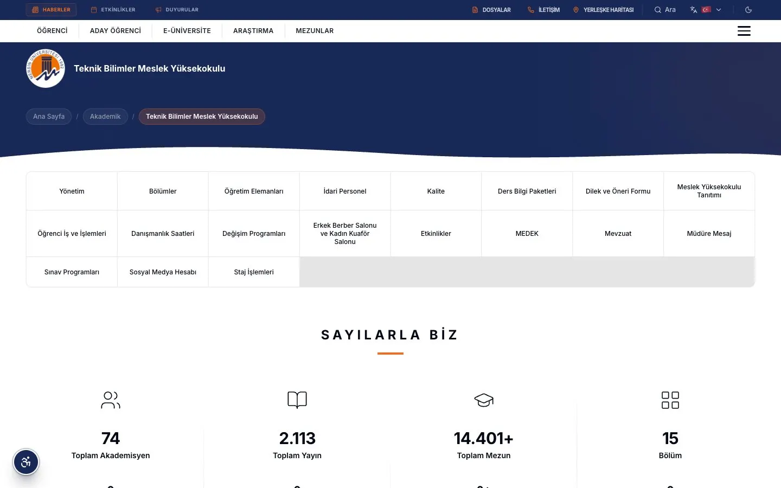The width and height of the screenshot is (781, 488).
Task: Open the hamburger menu icon
Action: tap(744, 31)
